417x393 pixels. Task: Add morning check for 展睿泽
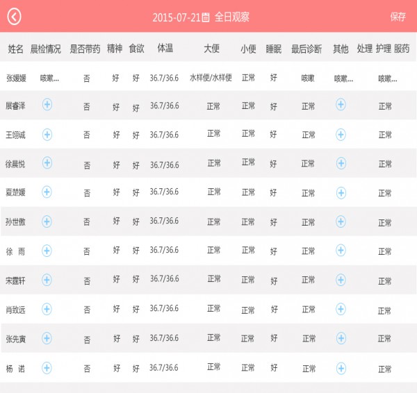pyautogui.click(x=47, y=105)
